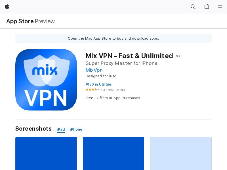Switch to the iPhone screenshots tab
The image size is (227, 170).
click(x=76, y=129)
